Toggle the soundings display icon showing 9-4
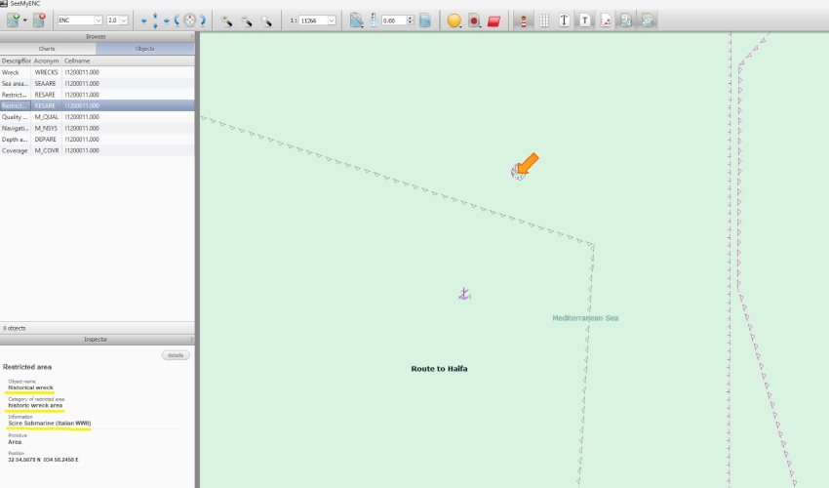The height and width of the screenshot is (488, 829). point(626,20)
